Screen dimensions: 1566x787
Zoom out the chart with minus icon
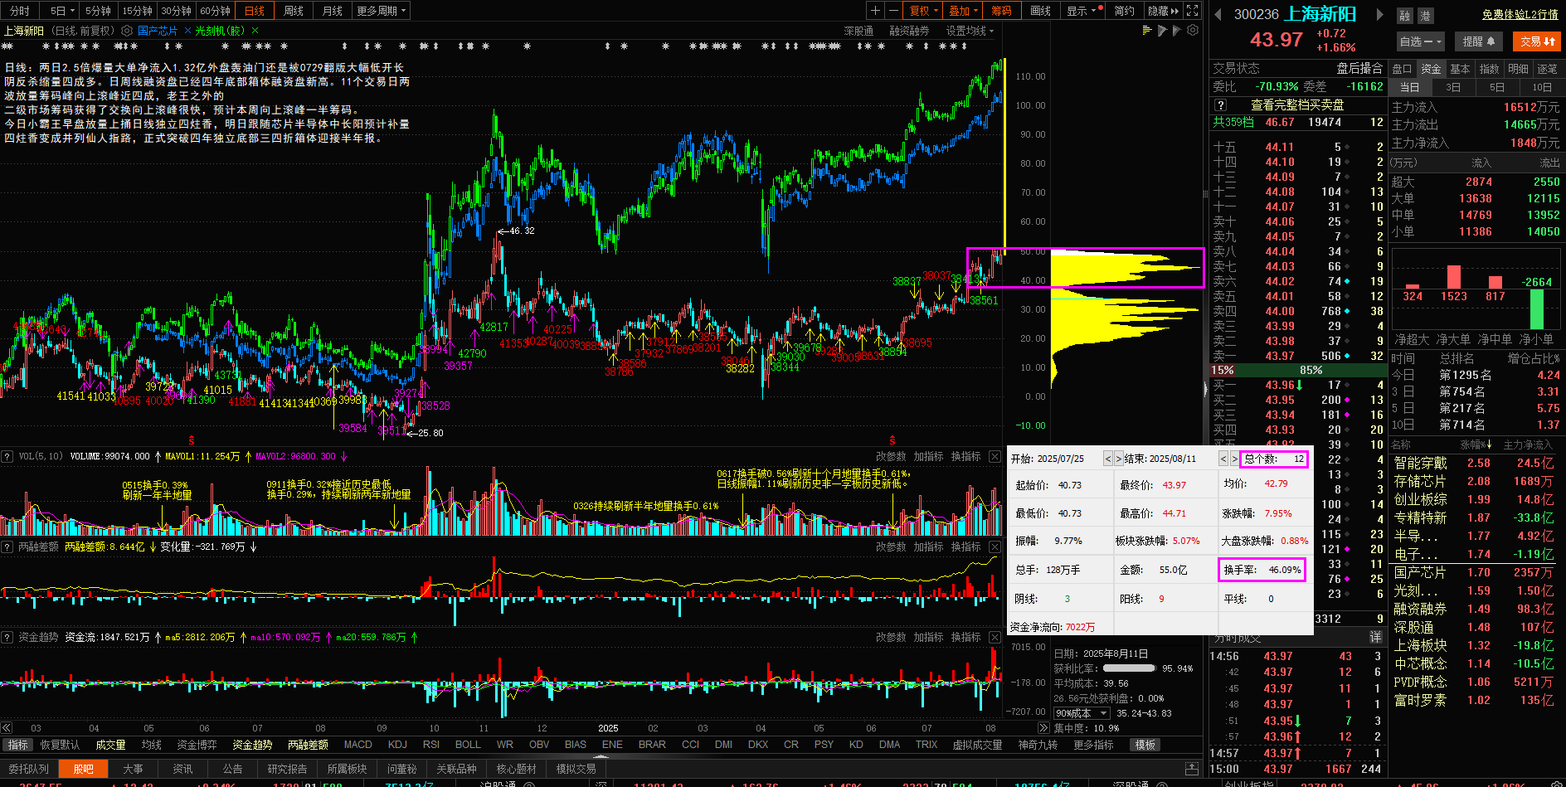point(893,11)
